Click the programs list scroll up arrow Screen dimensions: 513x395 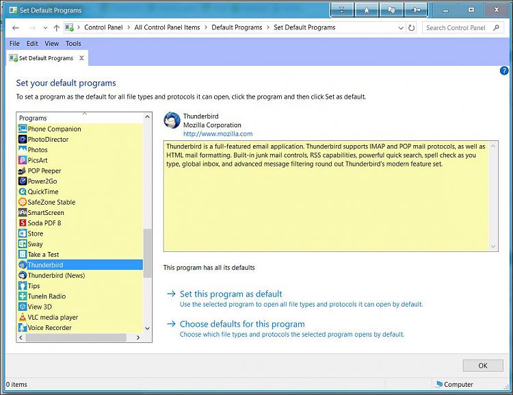point(147,116)
